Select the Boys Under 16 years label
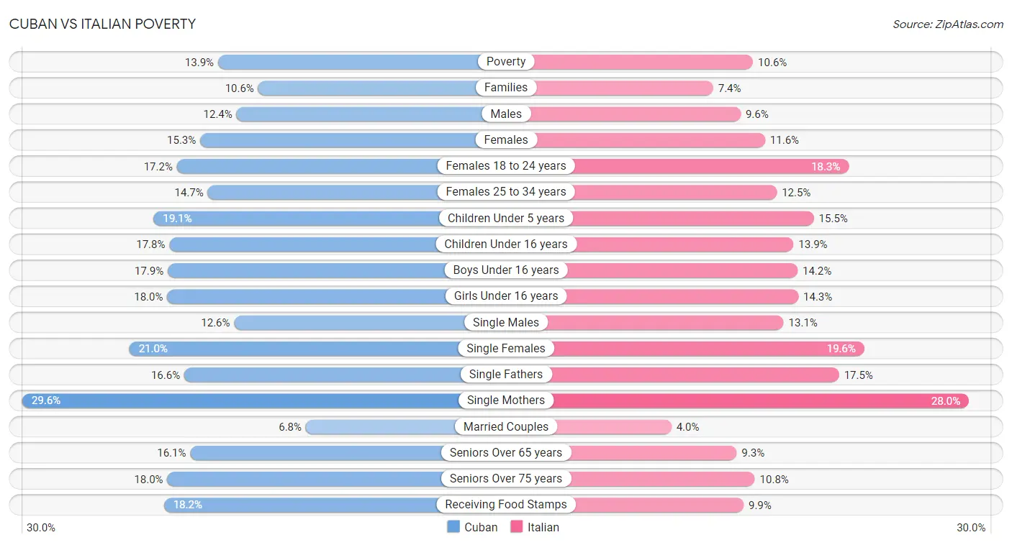The height and width of the screenshot is (545, 1012). (x=506, y=270)
